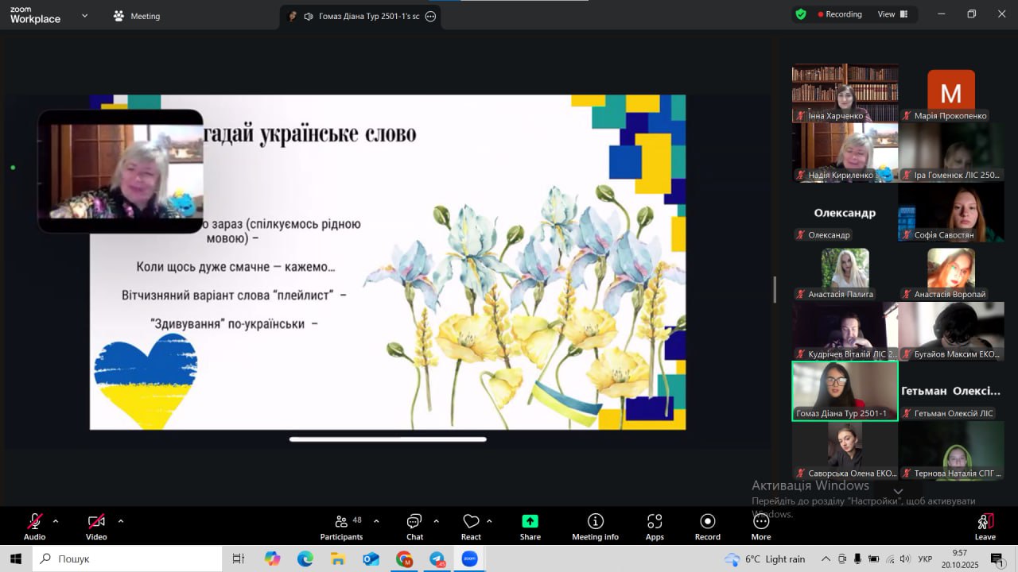Click the Record button icon
Screen dimensions: 1018x572
707,522
